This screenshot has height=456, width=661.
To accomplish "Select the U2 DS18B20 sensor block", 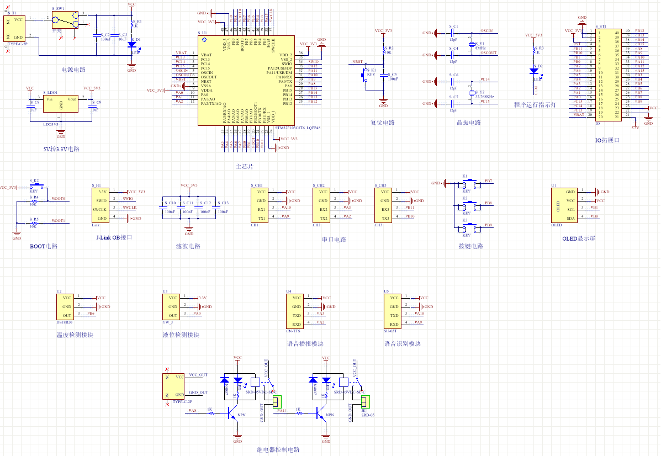I will coord(65,307).
